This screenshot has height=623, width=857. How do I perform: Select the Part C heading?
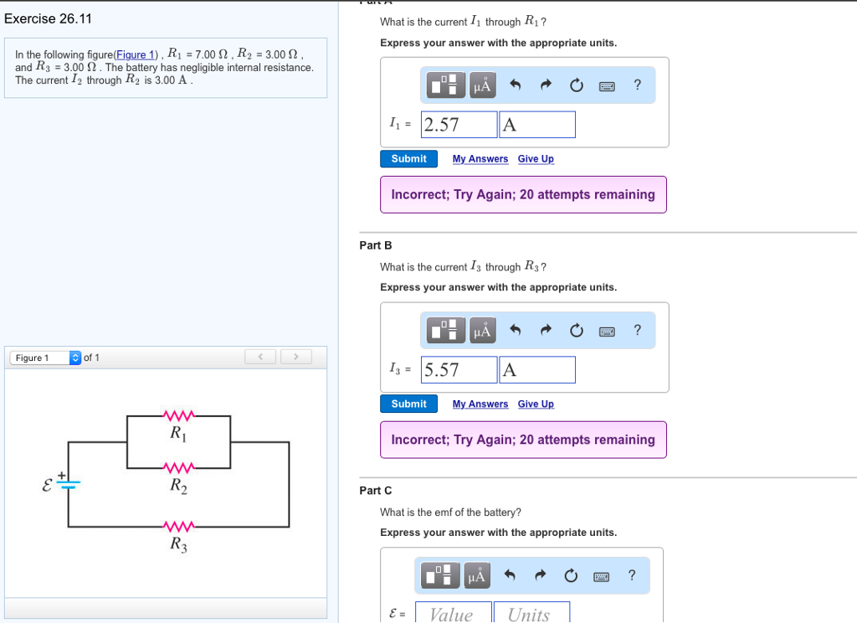point(376,490)
